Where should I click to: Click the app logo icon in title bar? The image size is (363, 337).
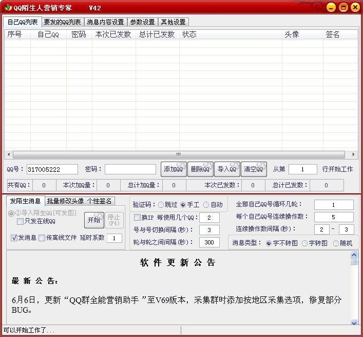(x=8, y=7)
